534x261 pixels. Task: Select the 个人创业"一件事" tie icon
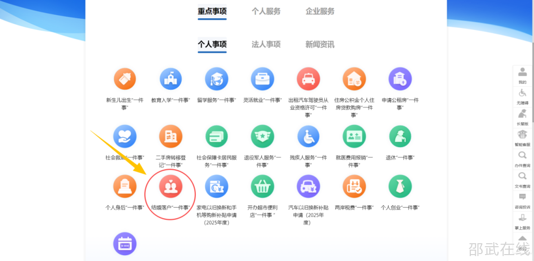400,186
